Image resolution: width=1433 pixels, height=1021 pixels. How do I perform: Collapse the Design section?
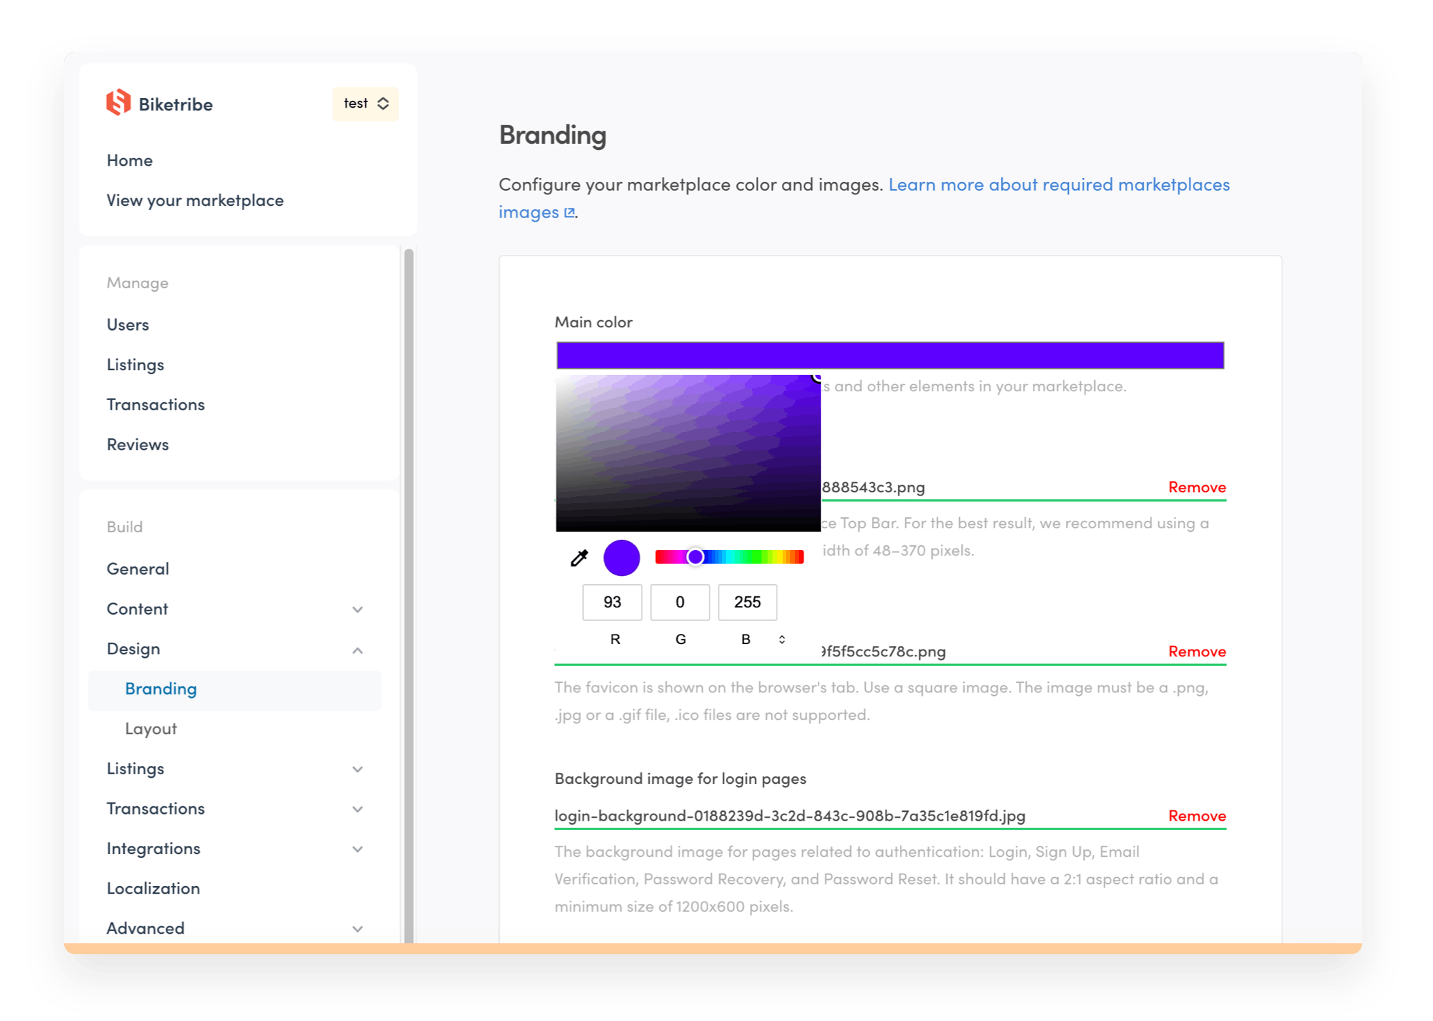(357, 650)
